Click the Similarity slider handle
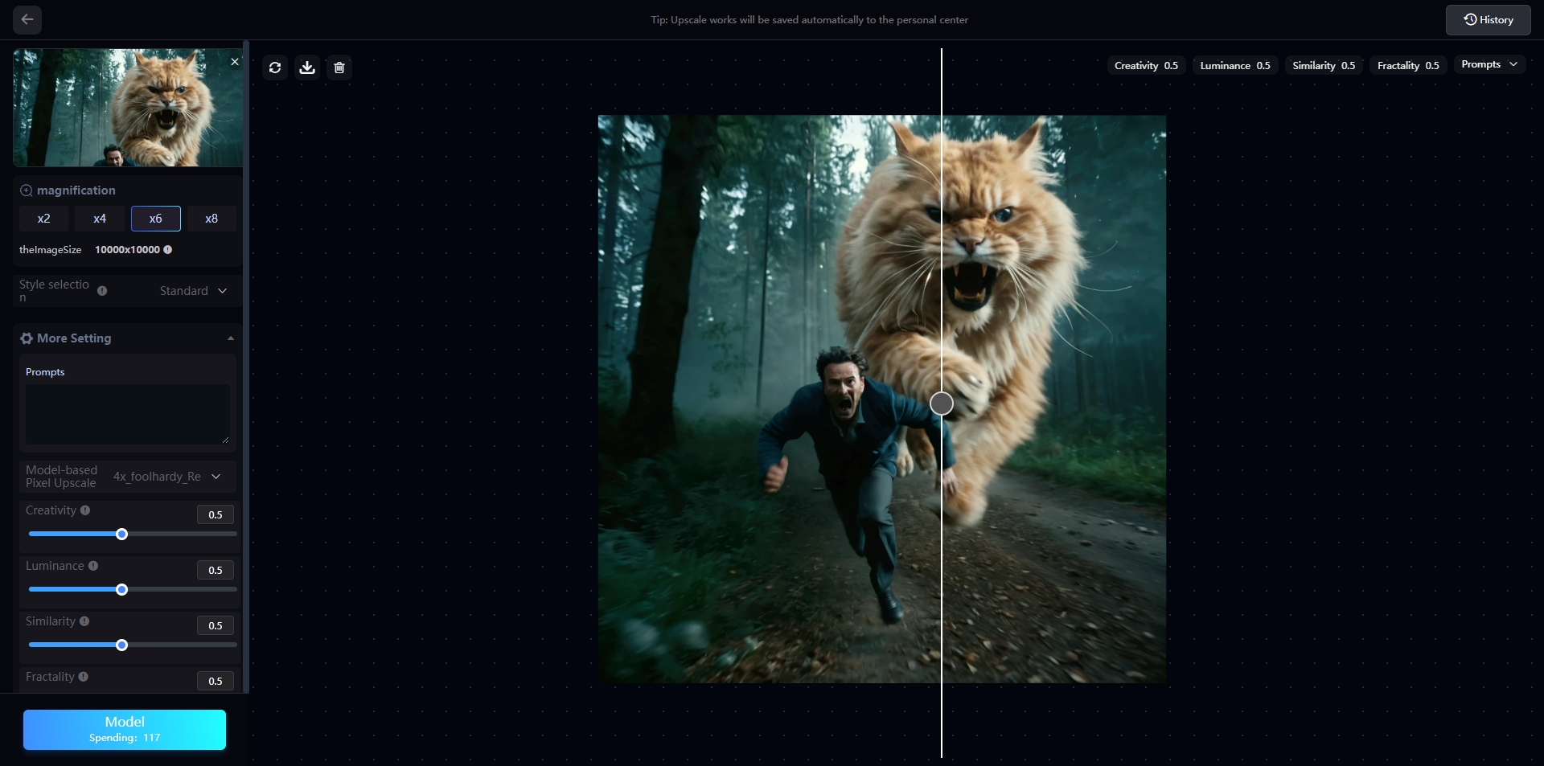 pos(122,645)
